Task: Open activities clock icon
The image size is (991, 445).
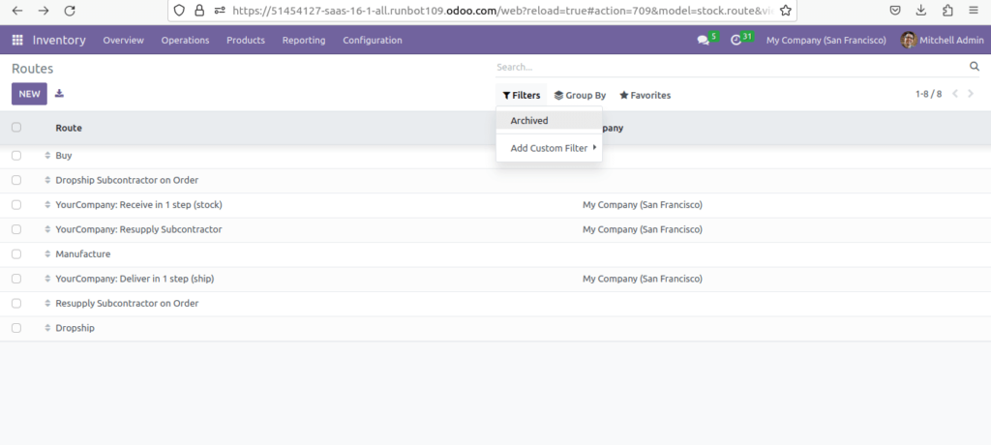Action: (x=736, y=40)
